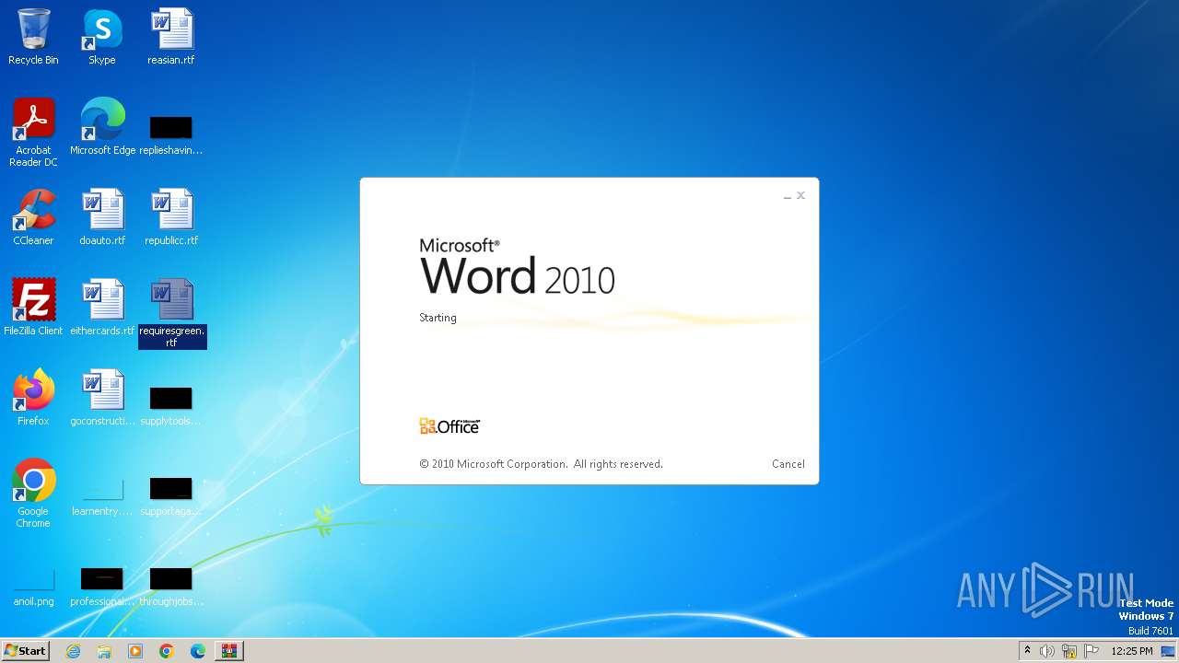The height and width of the screenshot is (663, 1179).
Task: Select the republicc.rtf document icon
Action: pos(171,217)
